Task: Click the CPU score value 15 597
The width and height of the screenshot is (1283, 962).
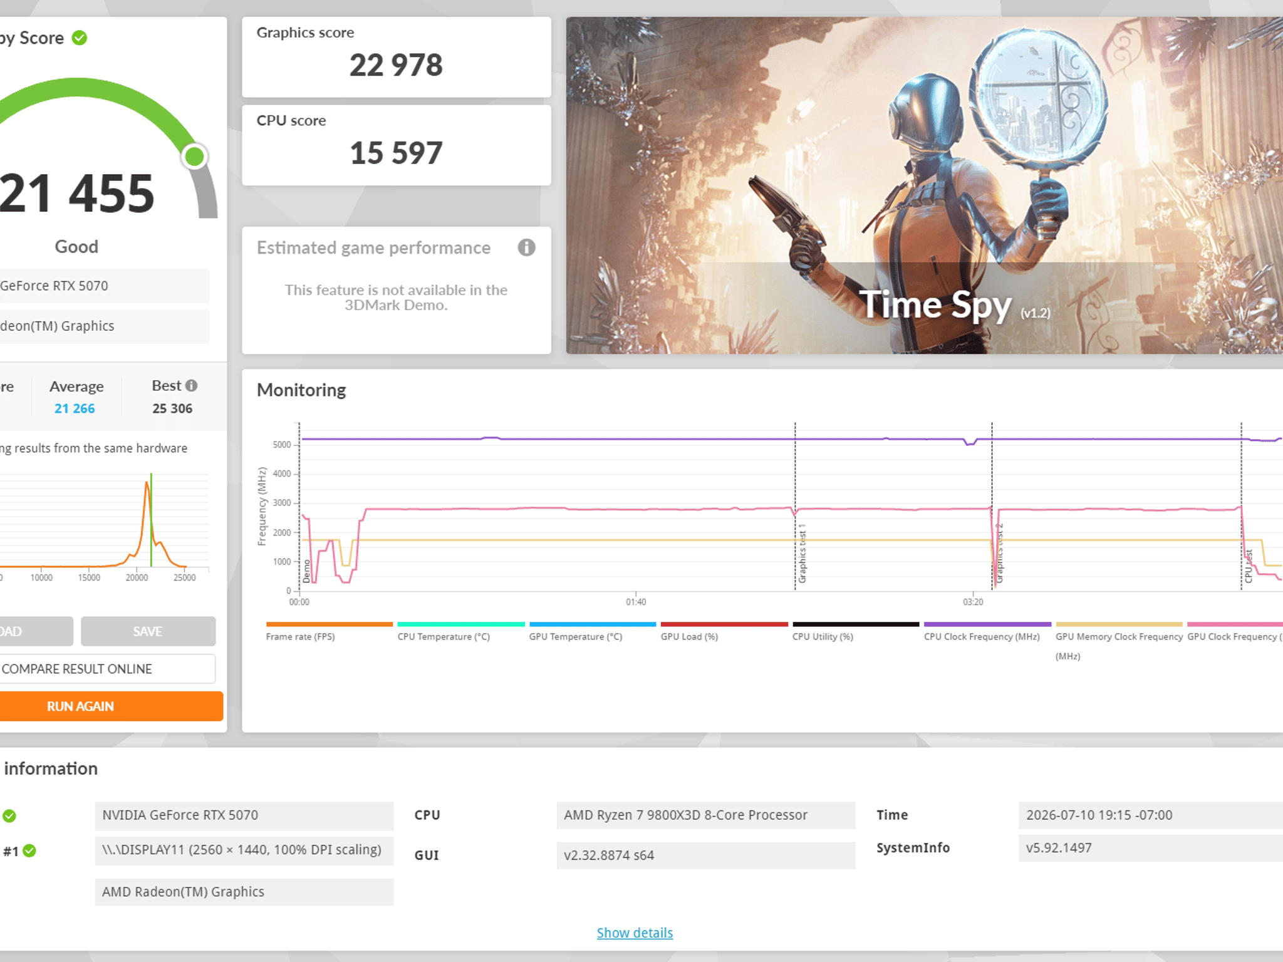Action: [x=396, y=153]
